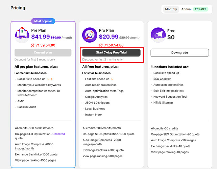
Task: Downgrade to the Free plan
Action: pyautogui.click(x=179, y=52)
